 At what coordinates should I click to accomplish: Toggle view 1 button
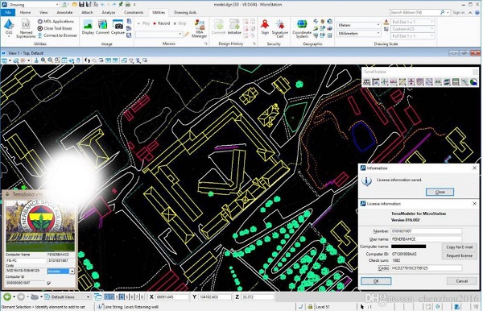coord(106,296)
